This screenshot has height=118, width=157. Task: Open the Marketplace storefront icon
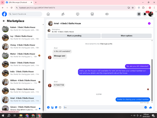[x=92, y=14]
